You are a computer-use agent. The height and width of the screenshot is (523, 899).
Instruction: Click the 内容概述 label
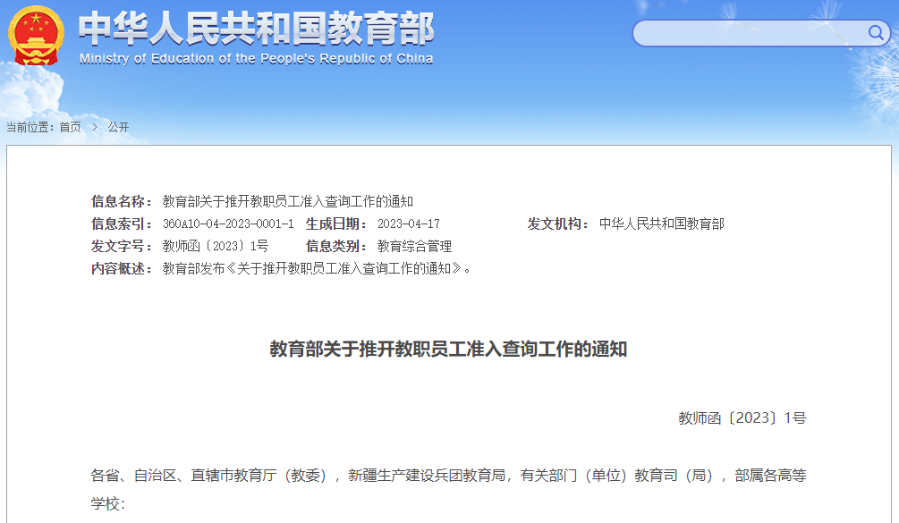pos(122,269)
